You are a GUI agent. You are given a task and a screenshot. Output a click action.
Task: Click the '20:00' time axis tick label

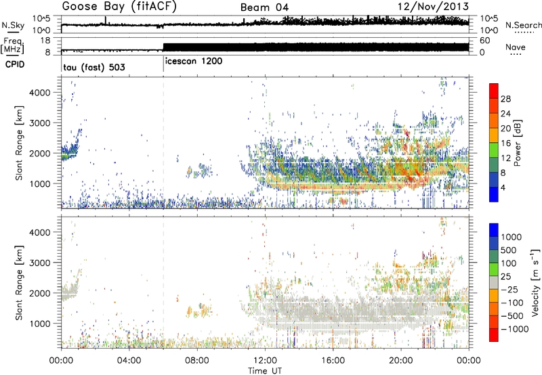point(401,361)
